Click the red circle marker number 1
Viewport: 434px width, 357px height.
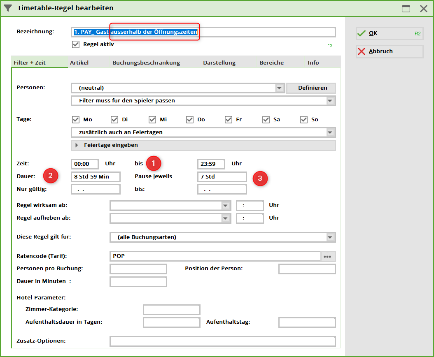pos(154,163)
